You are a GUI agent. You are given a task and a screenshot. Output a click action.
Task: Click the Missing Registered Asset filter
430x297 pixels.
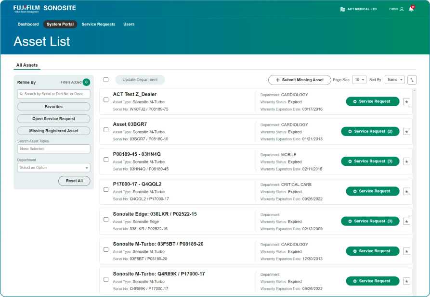(54, 131)
